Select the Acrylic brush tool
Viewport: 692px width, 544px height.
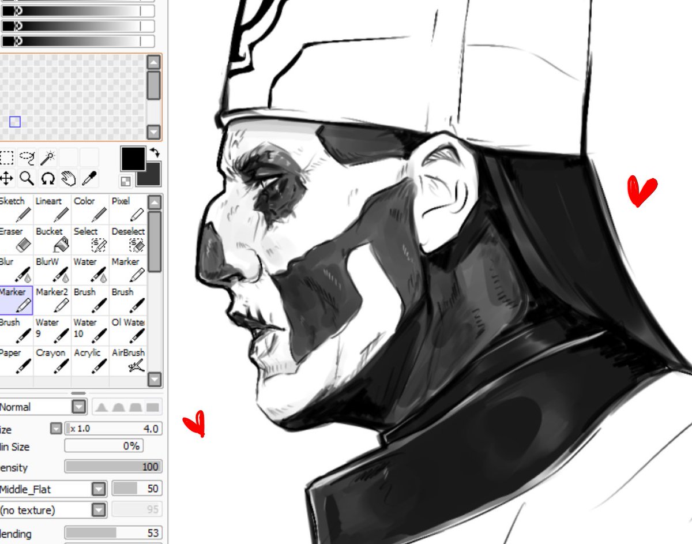(89, 361)
